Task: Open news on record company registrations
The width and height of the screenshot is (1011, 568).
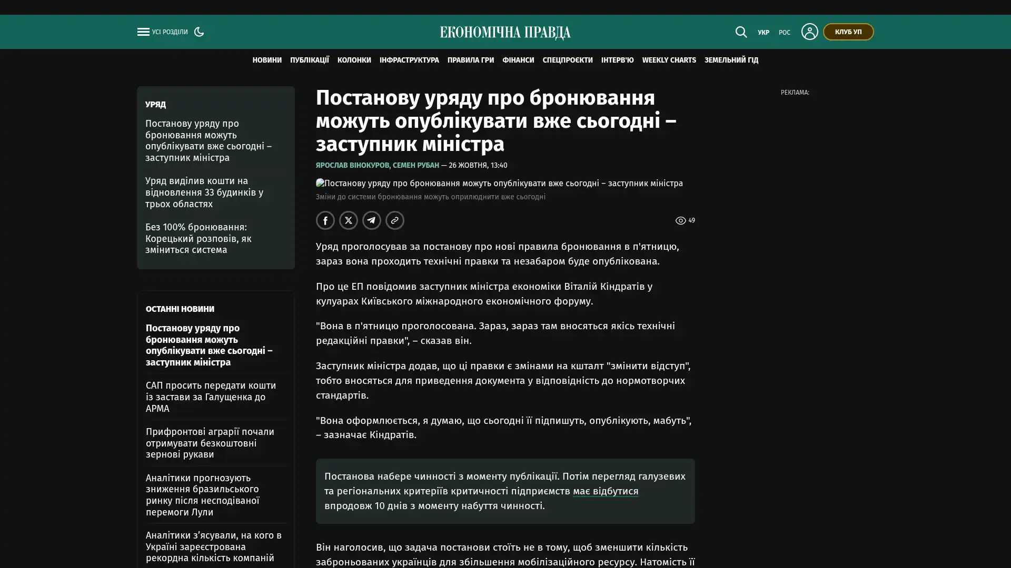Action: (x=214, y=547)
